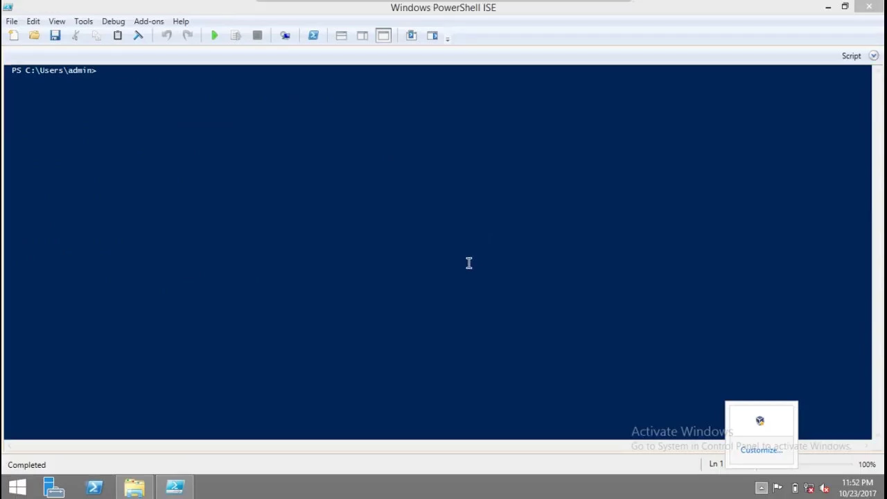Clear the console pane icon

(139, 35)
